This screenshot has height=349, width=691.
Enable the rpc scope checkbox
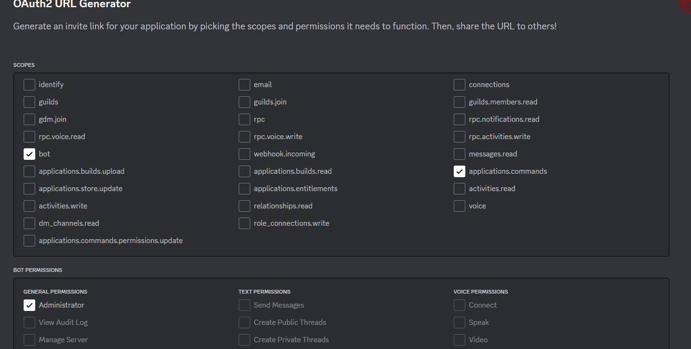click(244, 119)
